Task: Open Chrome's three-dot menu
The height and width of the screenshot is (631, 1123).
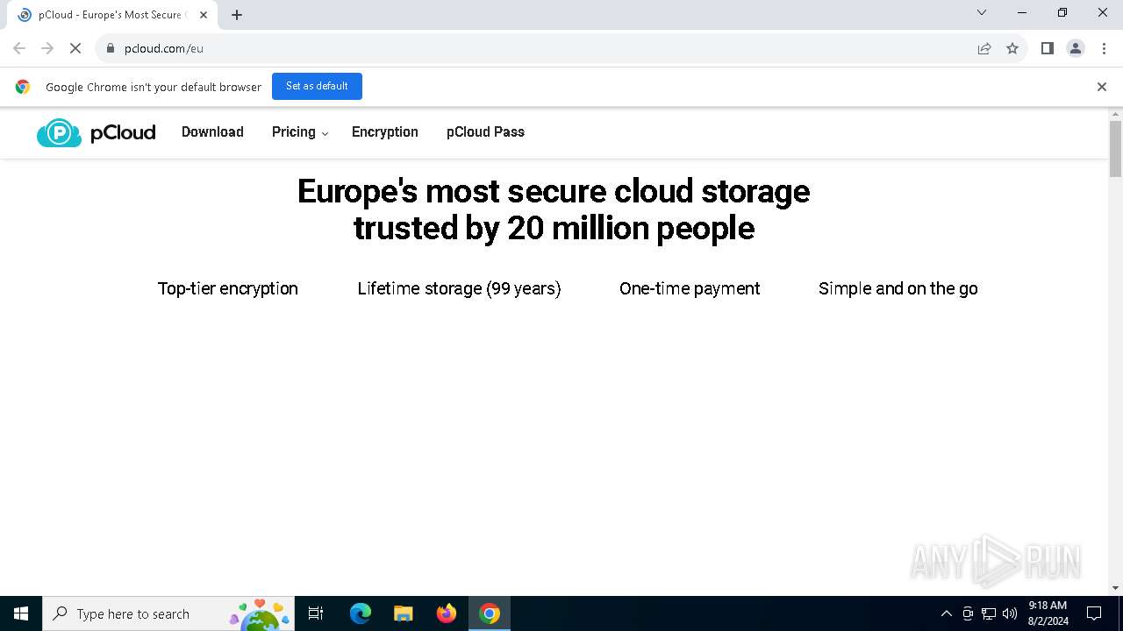Action: point(1104,48)
